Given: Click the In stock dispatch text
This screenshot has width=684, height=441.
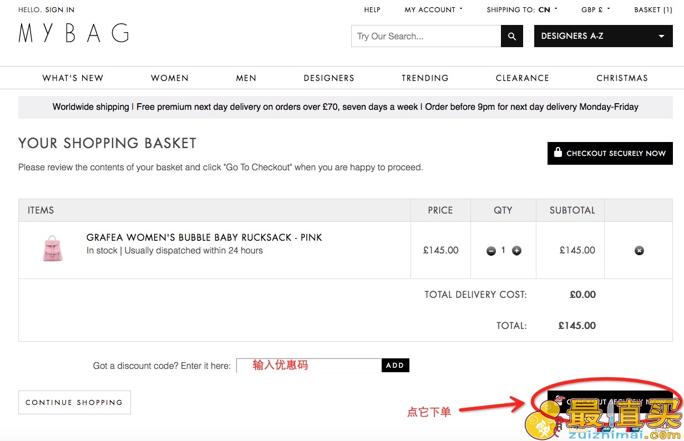Looking at the screenshot, I should pyautogui.click(x=175, y=251).
